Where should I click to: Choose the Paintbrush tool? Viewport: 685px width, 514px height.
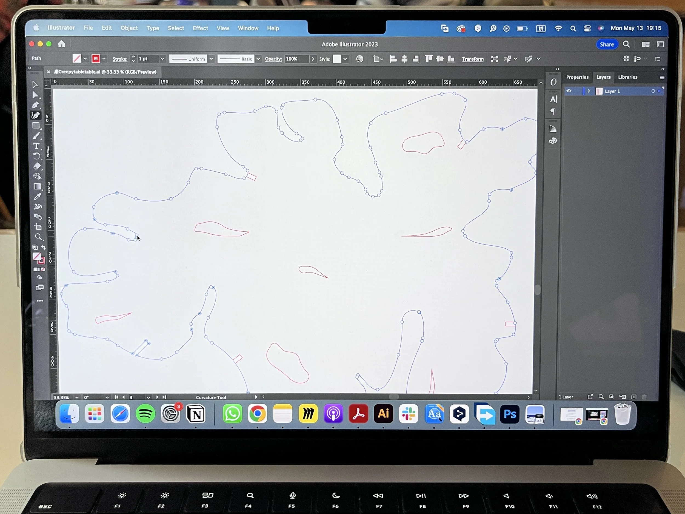pyautogui.click(x=36, y=136)
